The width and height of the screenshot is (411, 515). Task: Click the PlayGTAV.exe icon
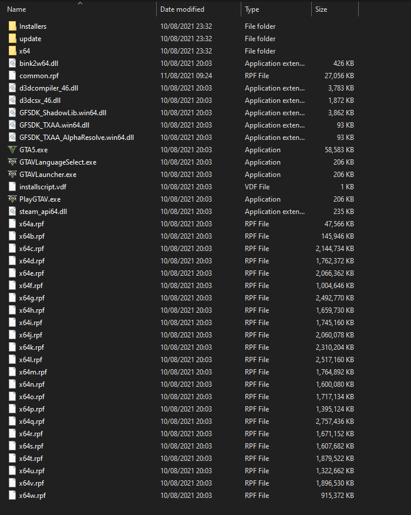(12, 199)
